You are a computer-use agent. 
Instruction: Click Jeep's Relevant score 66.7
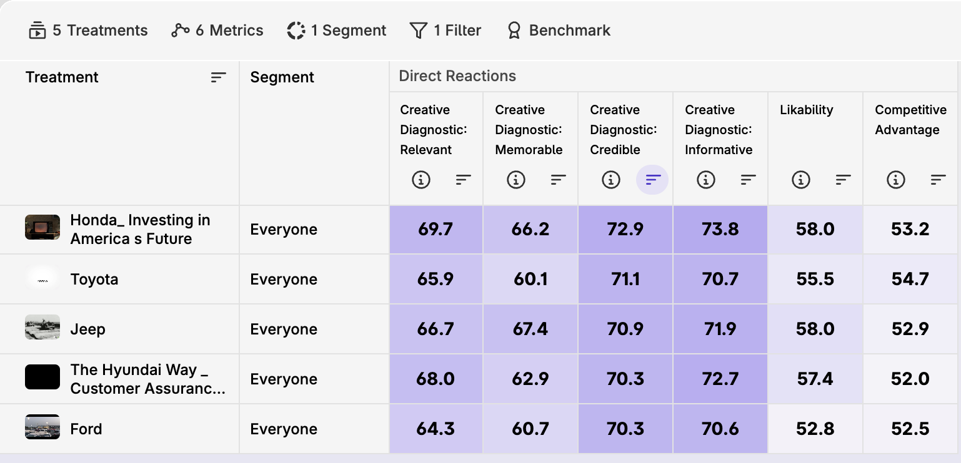point(436,329)
